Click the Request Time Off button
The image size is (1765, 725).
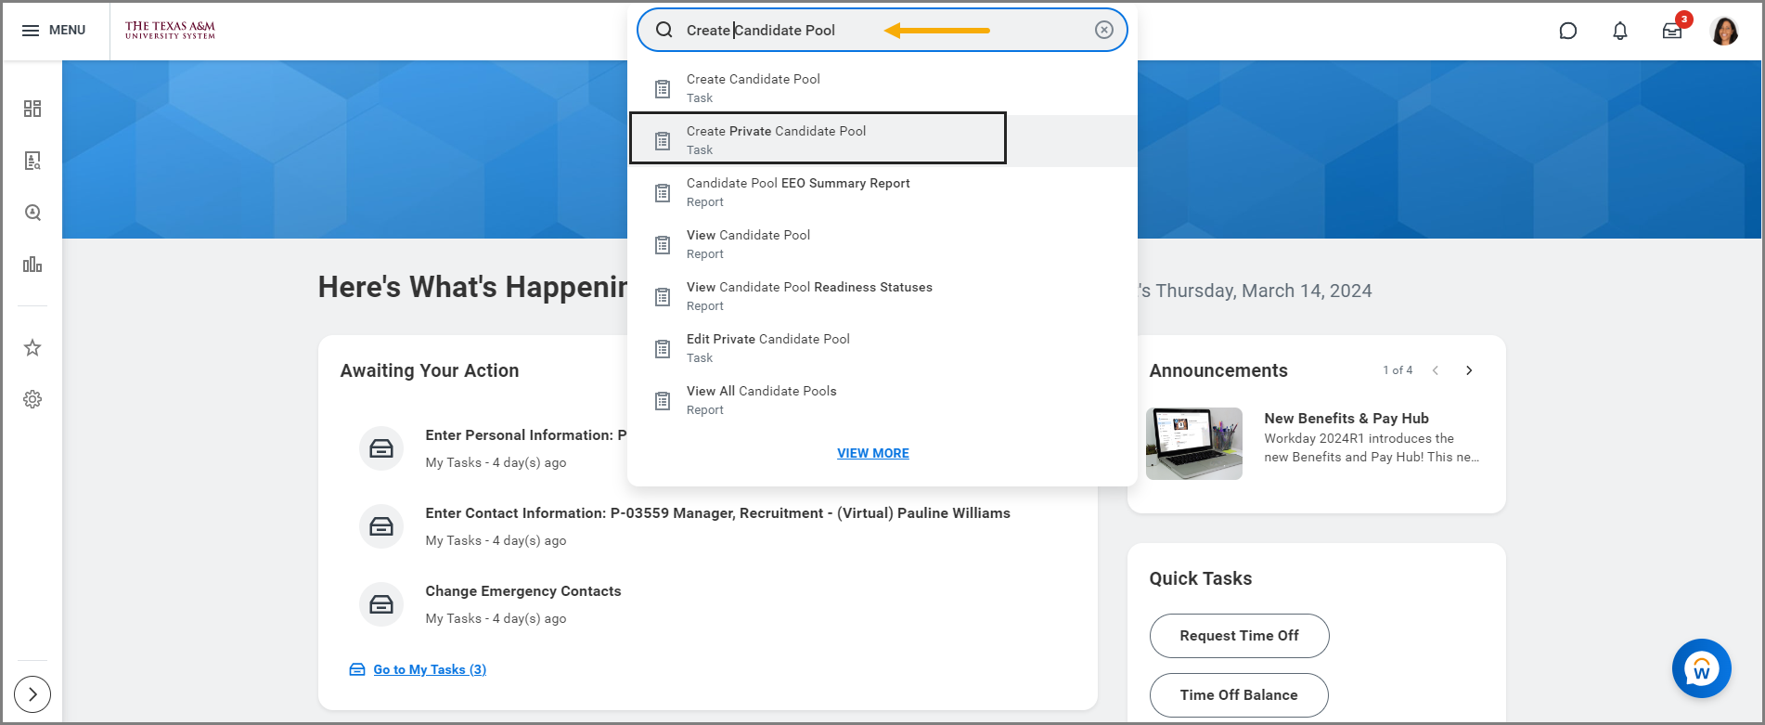(x=1239, y=636)
